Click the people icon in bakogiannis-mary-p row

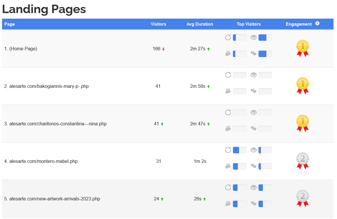[228, 91]
